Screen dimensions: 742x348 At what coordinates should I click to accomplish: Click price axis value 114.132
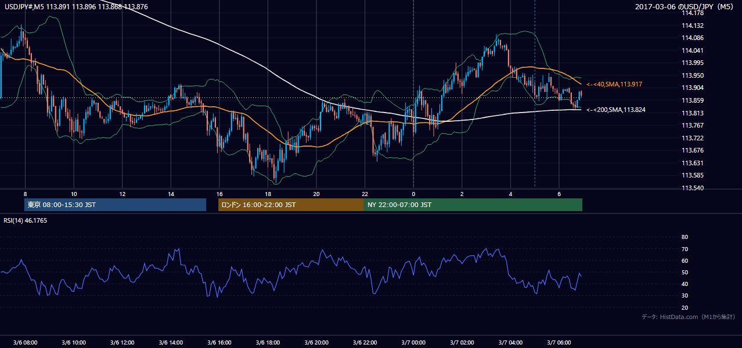(x=693, y=26)
